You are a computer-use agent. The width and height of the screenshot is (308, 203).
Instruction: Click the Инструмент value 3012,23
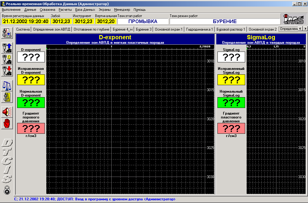point(83,21)
